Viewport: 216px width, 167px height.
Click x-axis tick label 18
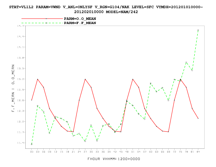(67, 152)
